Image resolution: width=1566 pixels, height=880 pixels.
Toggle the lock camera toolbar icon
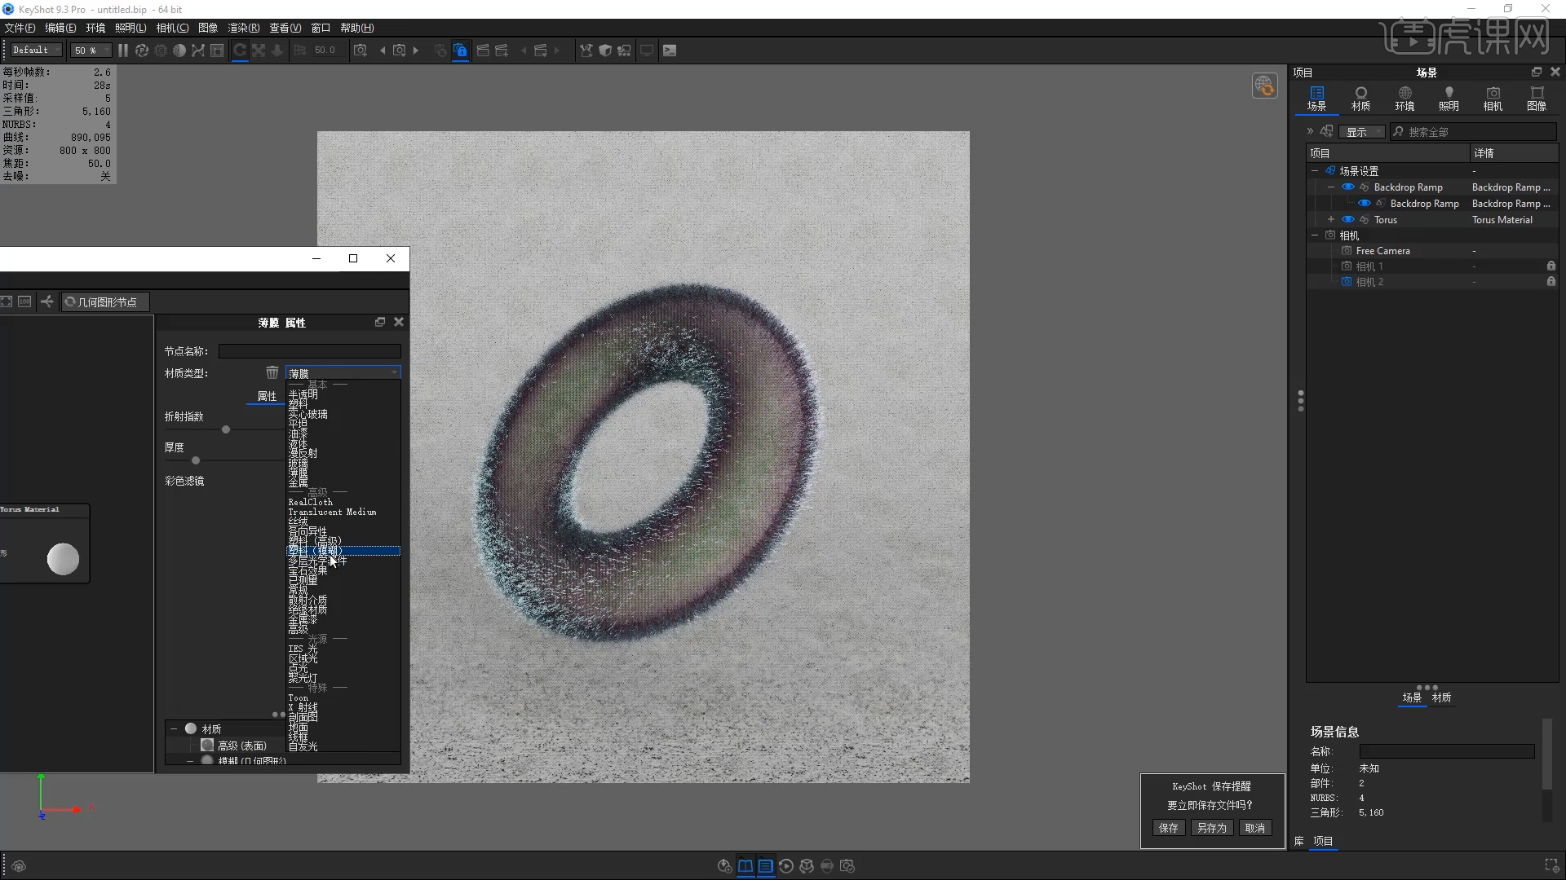coord(460,51)
